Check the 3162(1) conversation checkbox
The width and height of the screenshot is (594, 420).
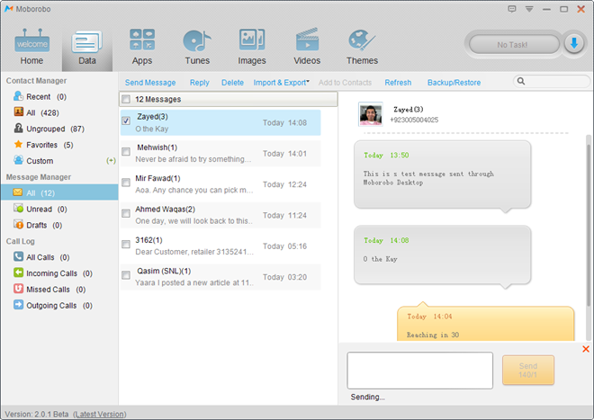(x=126, y=245)
